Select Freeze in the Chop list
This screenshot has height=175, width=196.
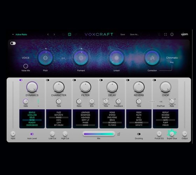click(166, 125)
